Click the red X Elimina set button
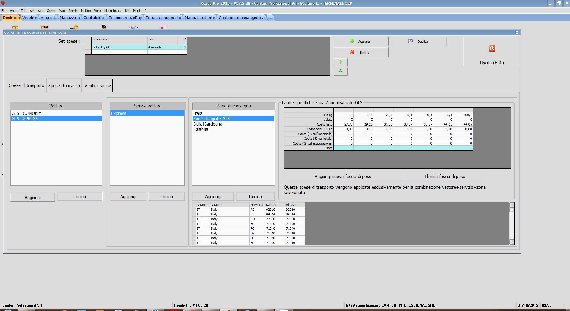 361,53
